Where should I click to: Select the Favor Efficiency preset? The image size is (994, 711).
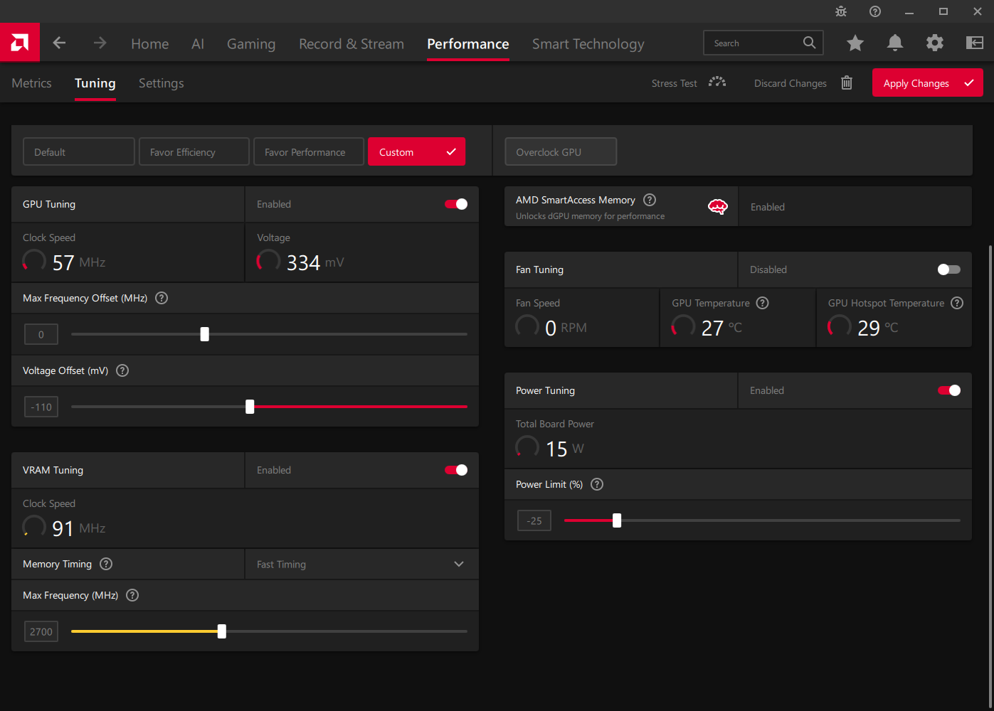tap(194, 151)
